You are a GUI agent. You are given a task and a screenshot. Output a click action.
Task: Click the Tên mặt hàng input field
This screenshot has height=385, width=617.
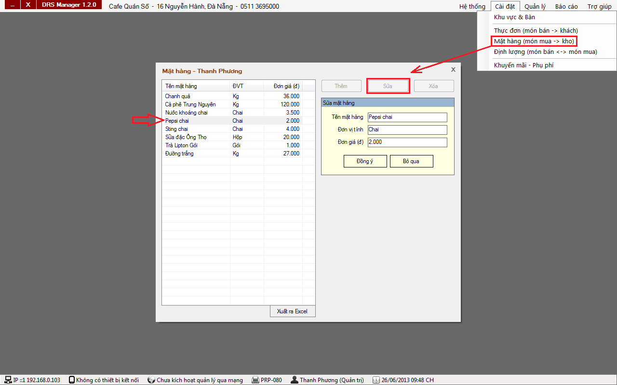click(x=407, y=117)
